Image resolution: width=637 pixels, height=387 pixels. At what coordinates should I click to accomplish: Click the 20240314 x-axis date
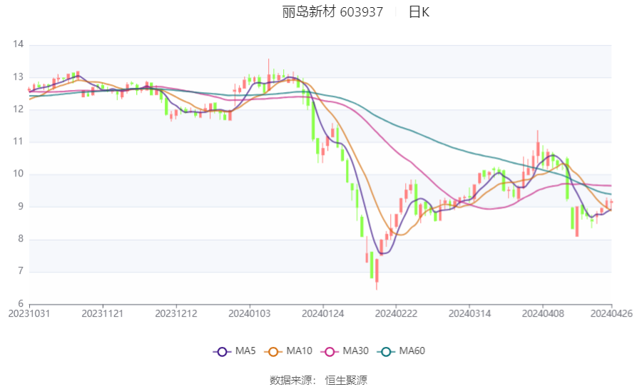(x=469, y=313)
